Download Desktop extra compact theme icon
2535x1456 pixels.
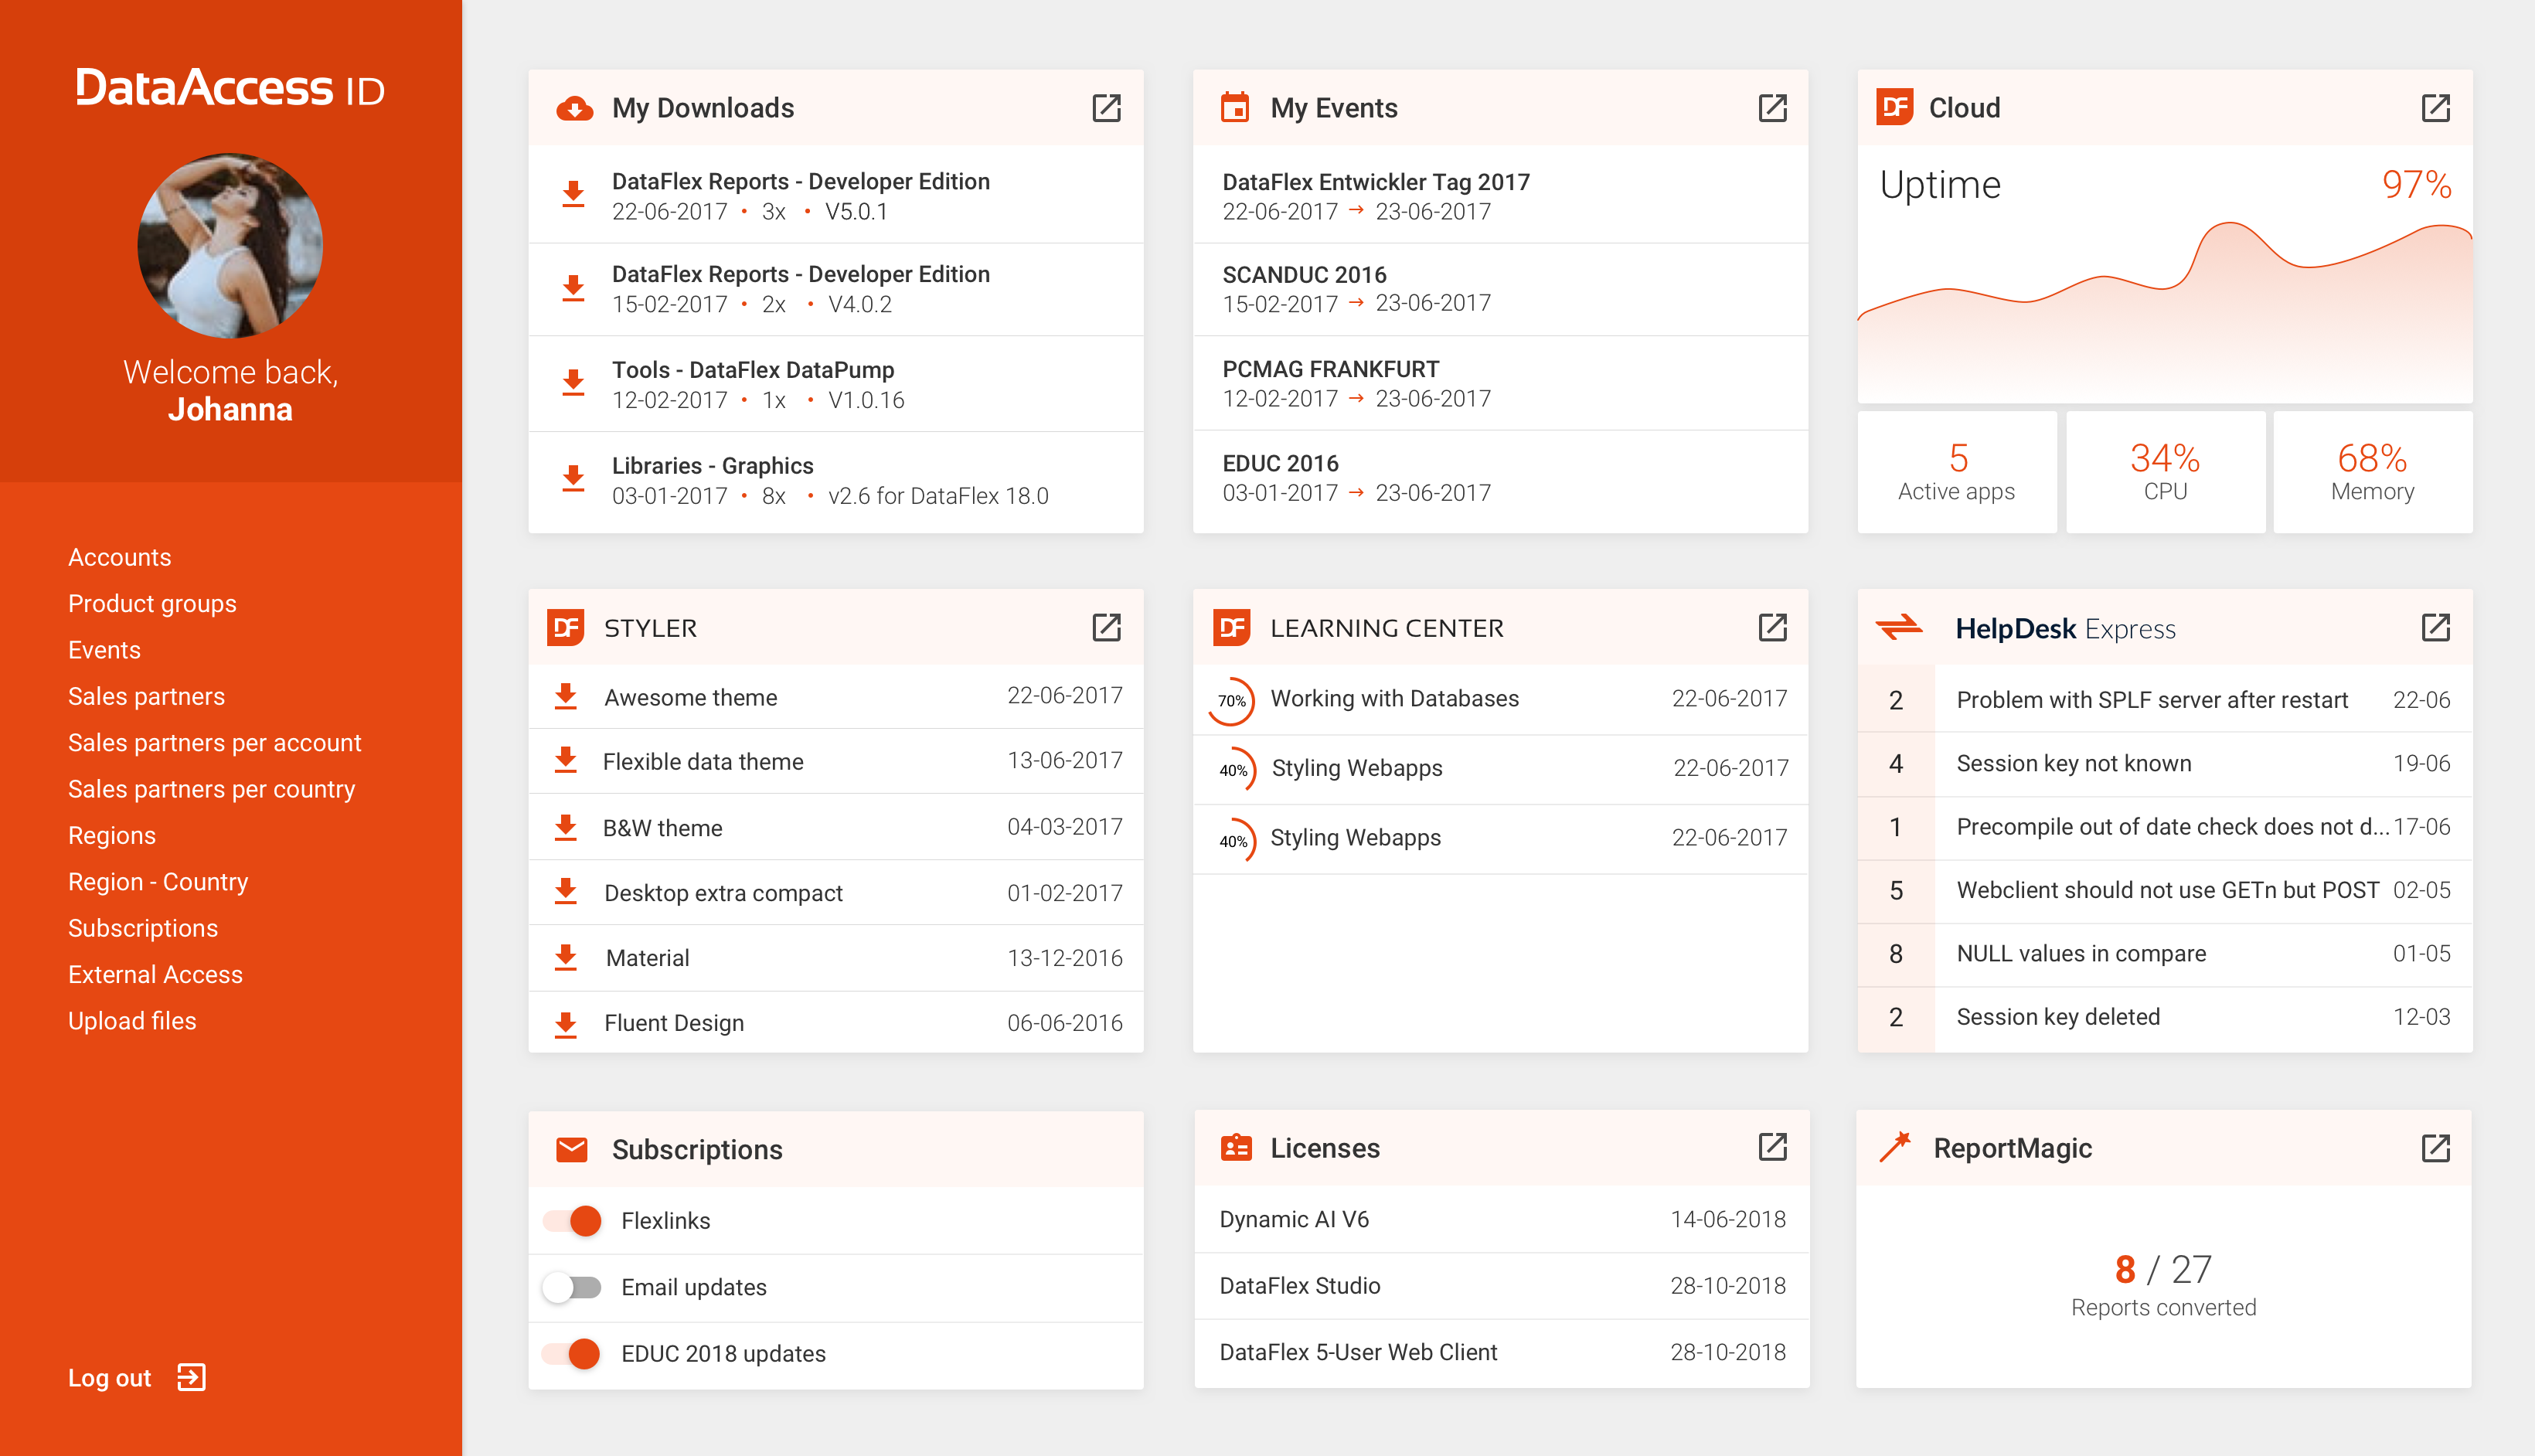[x=566, y=892]
